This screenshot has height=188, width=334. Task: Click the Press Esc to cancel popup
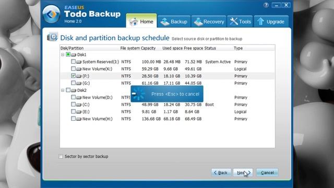coord(167,94)
